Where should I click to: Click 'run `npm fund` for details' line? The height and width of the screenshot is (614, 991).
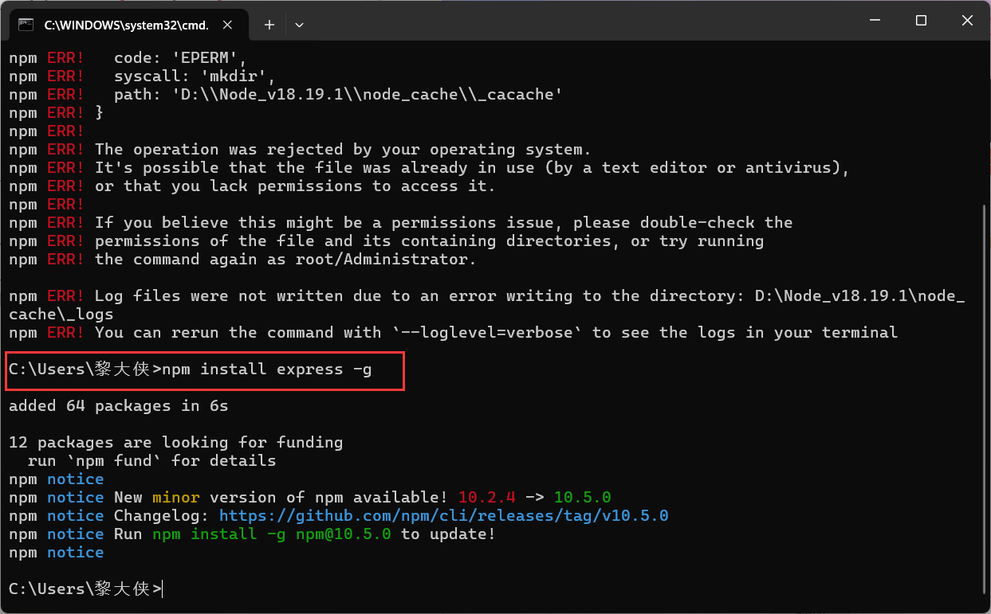point(151,461)
